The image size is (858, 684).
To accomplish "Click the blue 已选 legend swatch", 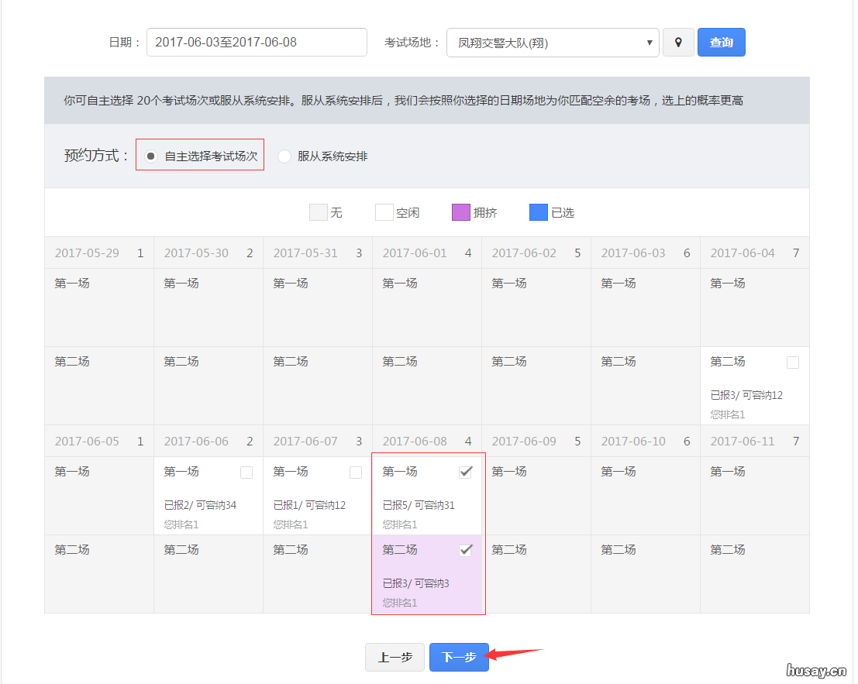I will (539, 211).
